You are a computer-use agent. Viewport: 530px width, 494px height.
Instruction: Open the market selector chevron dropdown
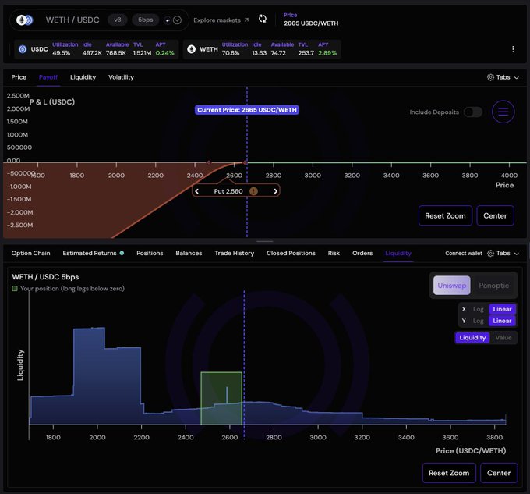pos(178,20)
